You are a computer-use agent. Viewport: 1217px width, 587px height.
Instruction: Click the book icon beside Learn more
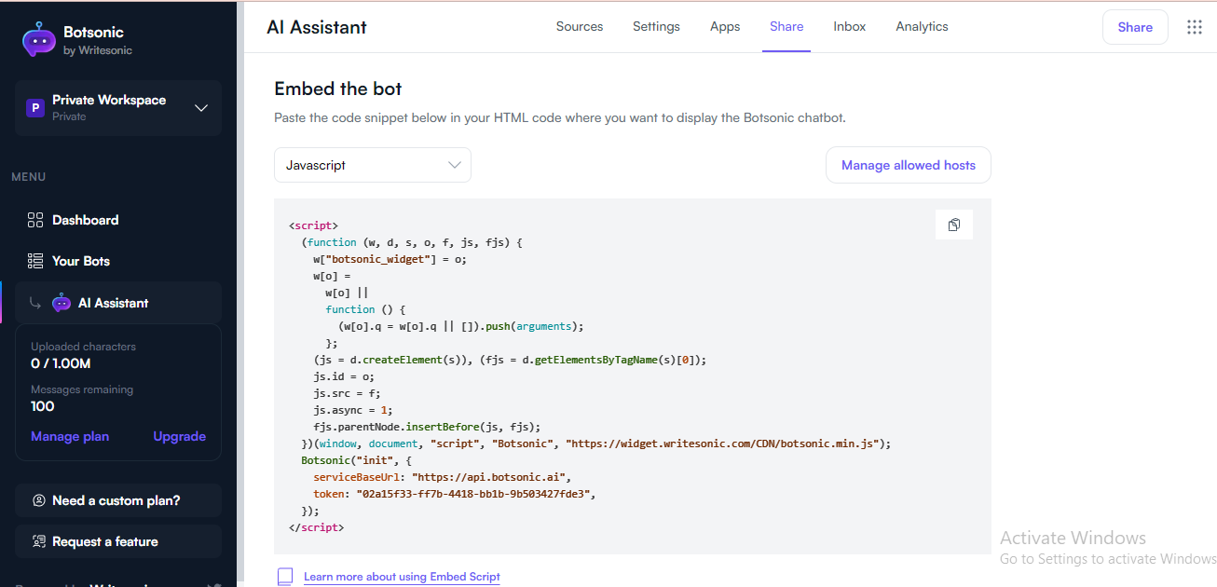285,577
